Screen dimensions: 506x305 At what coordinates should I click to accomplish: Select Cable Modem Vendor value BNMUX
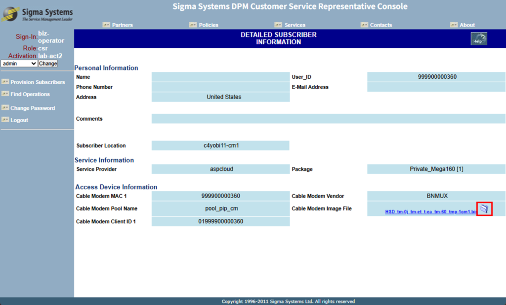[x=437, y=196]
